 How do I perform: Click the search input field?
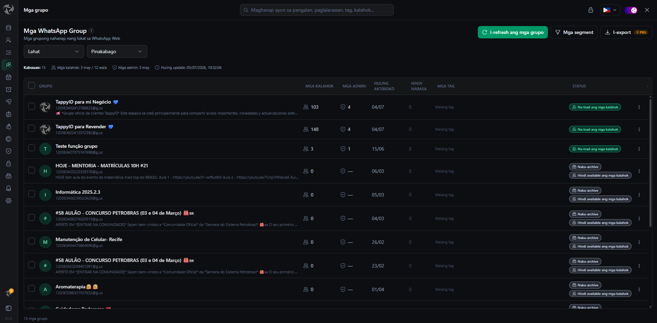(316, 10)
